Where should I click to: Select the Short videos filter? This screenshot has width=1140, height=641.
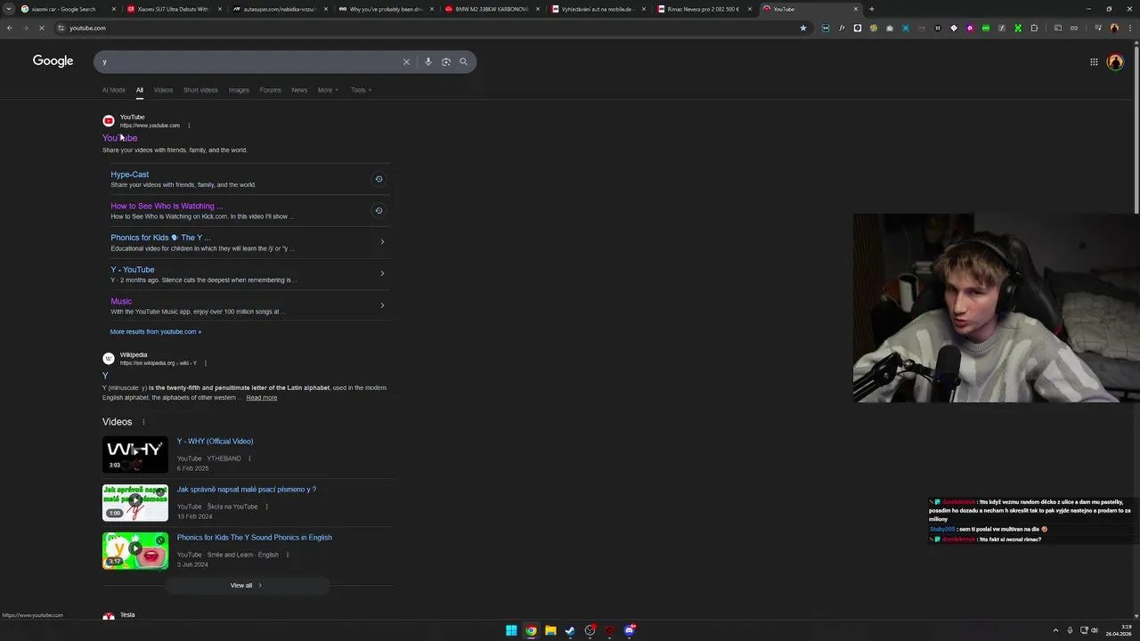[200, 90]
